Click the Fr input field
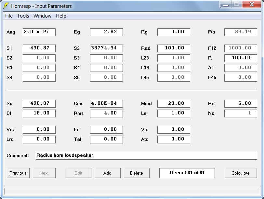This screenshot has height=199, width=264. coord(106,130)
